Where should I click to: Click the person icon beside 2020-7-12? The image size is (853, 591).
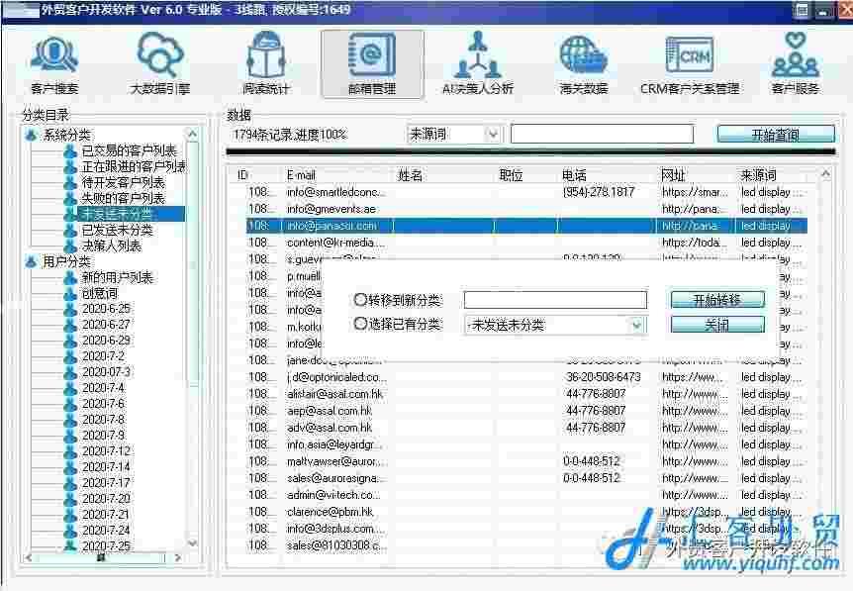(70, 451)
